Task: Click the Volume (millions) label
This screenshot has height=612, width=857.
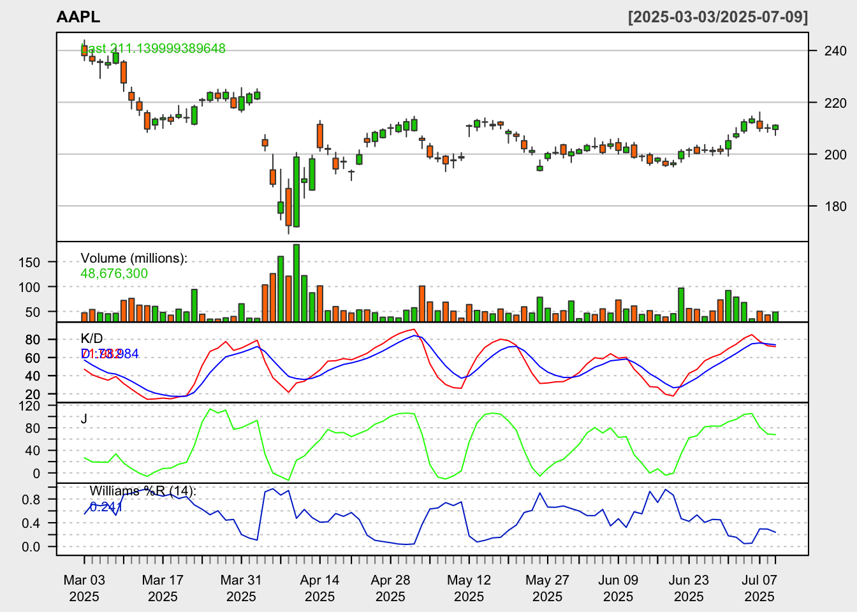Action: [134, 258]
